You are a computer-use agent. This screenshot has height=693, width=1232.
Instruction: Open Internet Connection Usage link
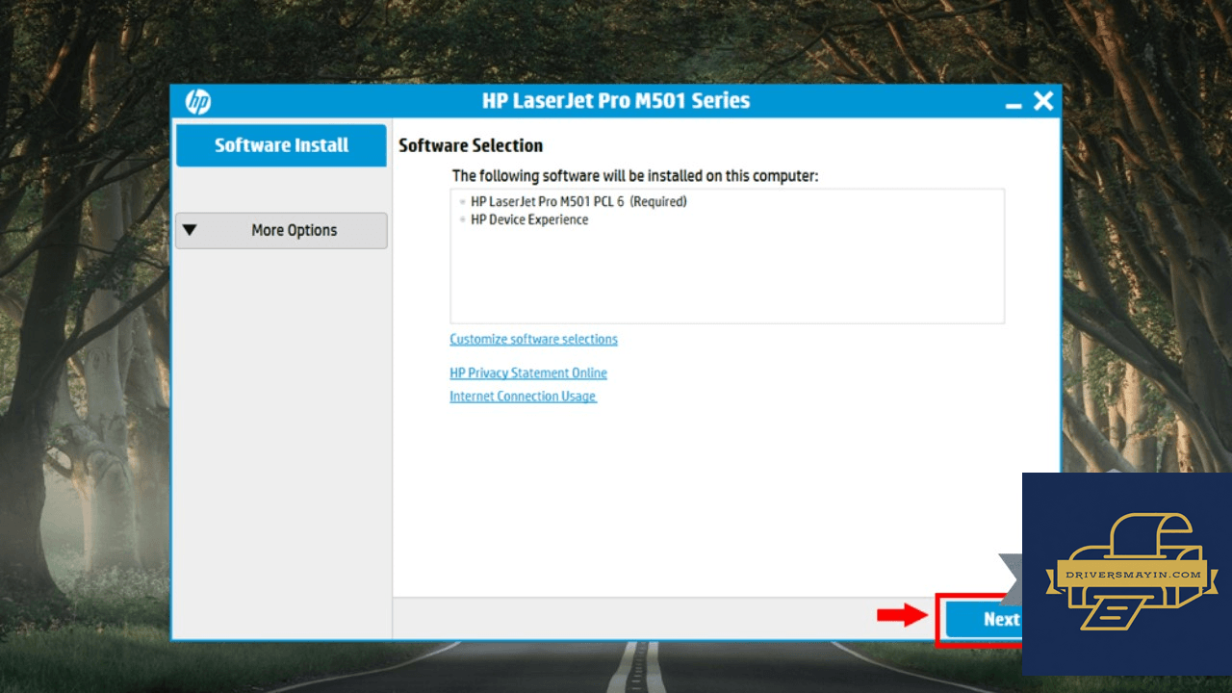point(523,397)
